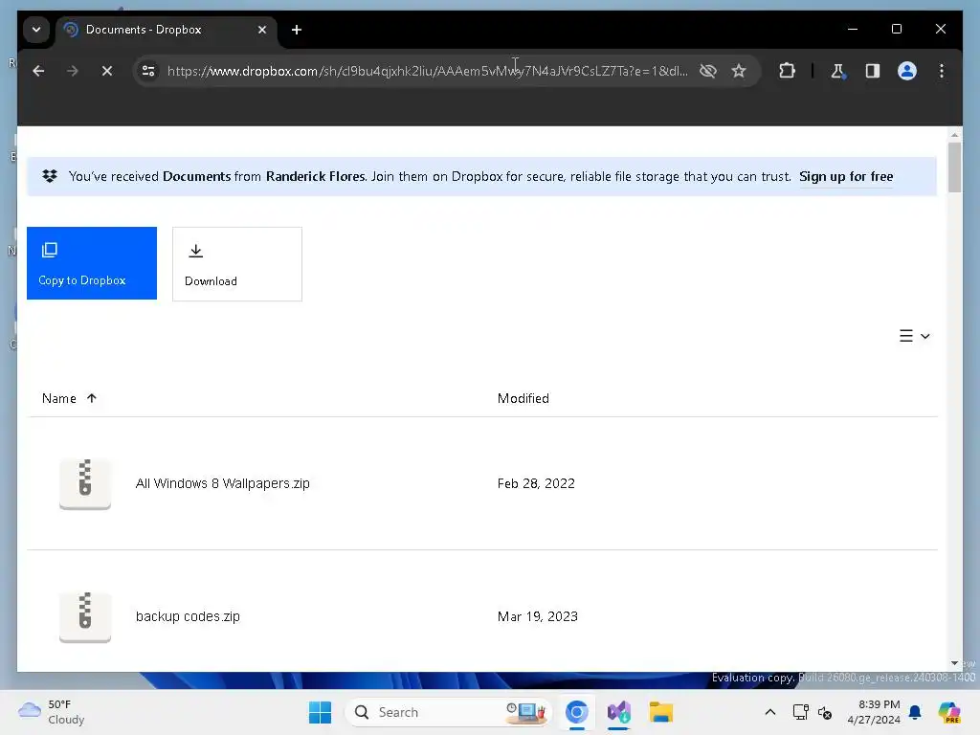Select the Documents - Dropbox tab

pyautogui.click(x=167, y=30)
